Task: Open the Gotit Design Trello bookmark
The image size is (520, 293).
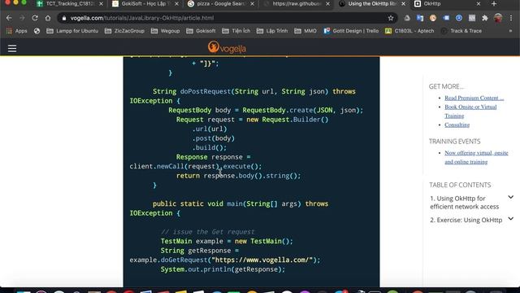Action: [351, 31]
